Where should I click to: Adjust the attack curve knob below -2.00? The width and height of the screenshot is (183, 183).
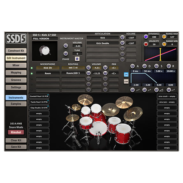132,90
